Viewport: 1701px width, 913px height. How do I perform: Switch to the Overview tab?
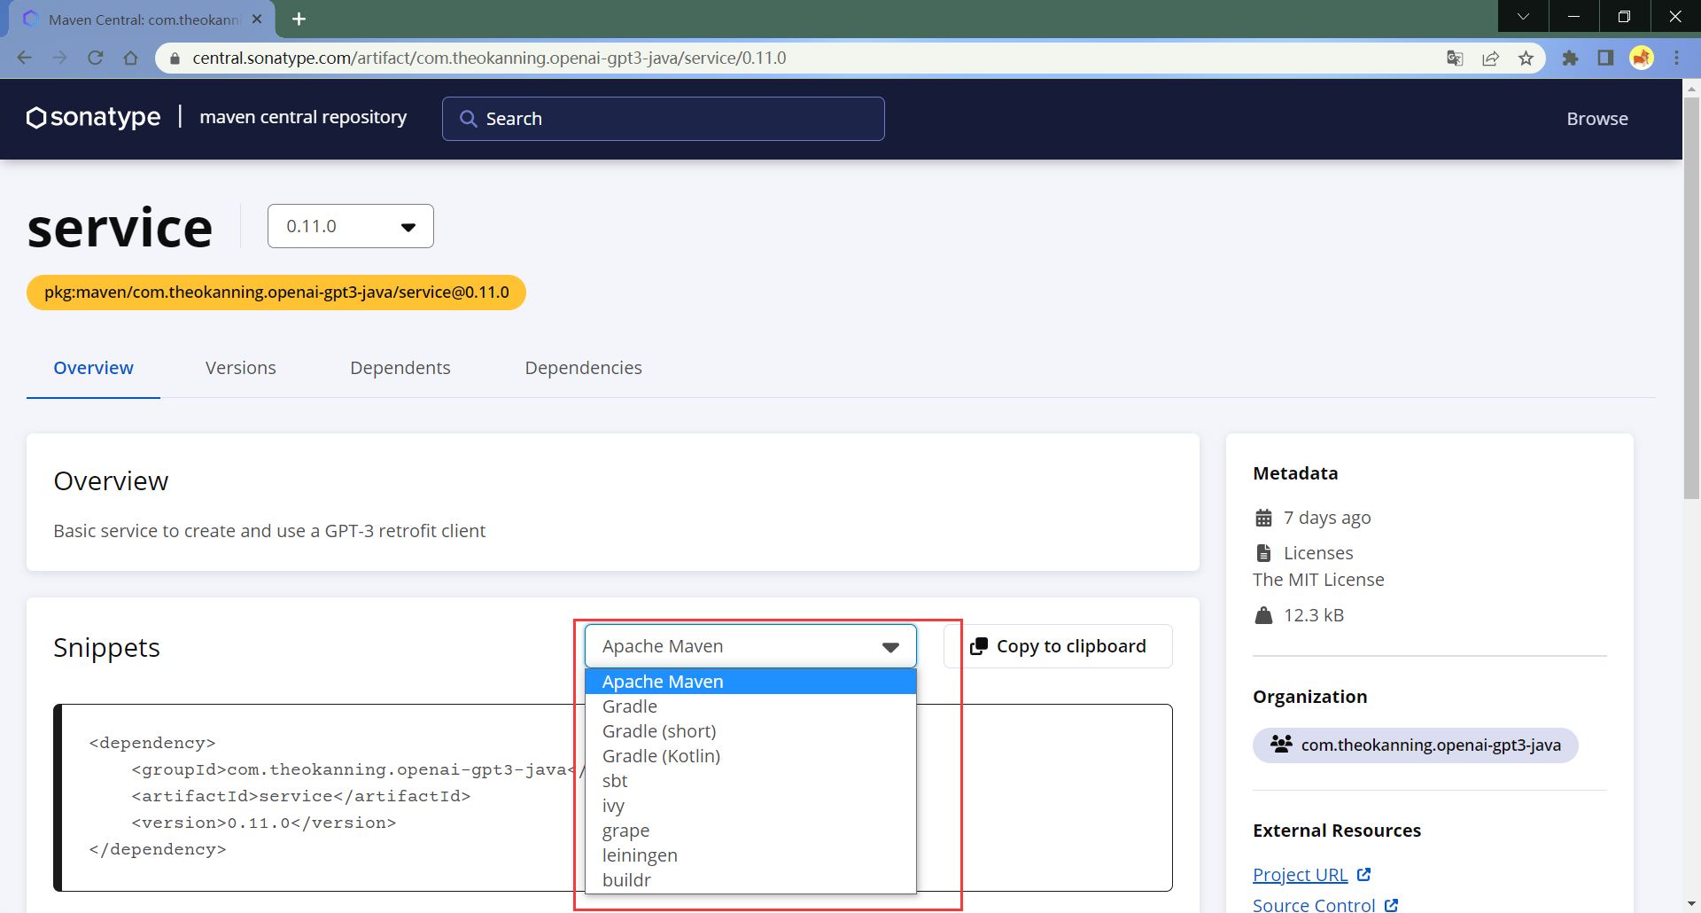(x=93, y=368)
